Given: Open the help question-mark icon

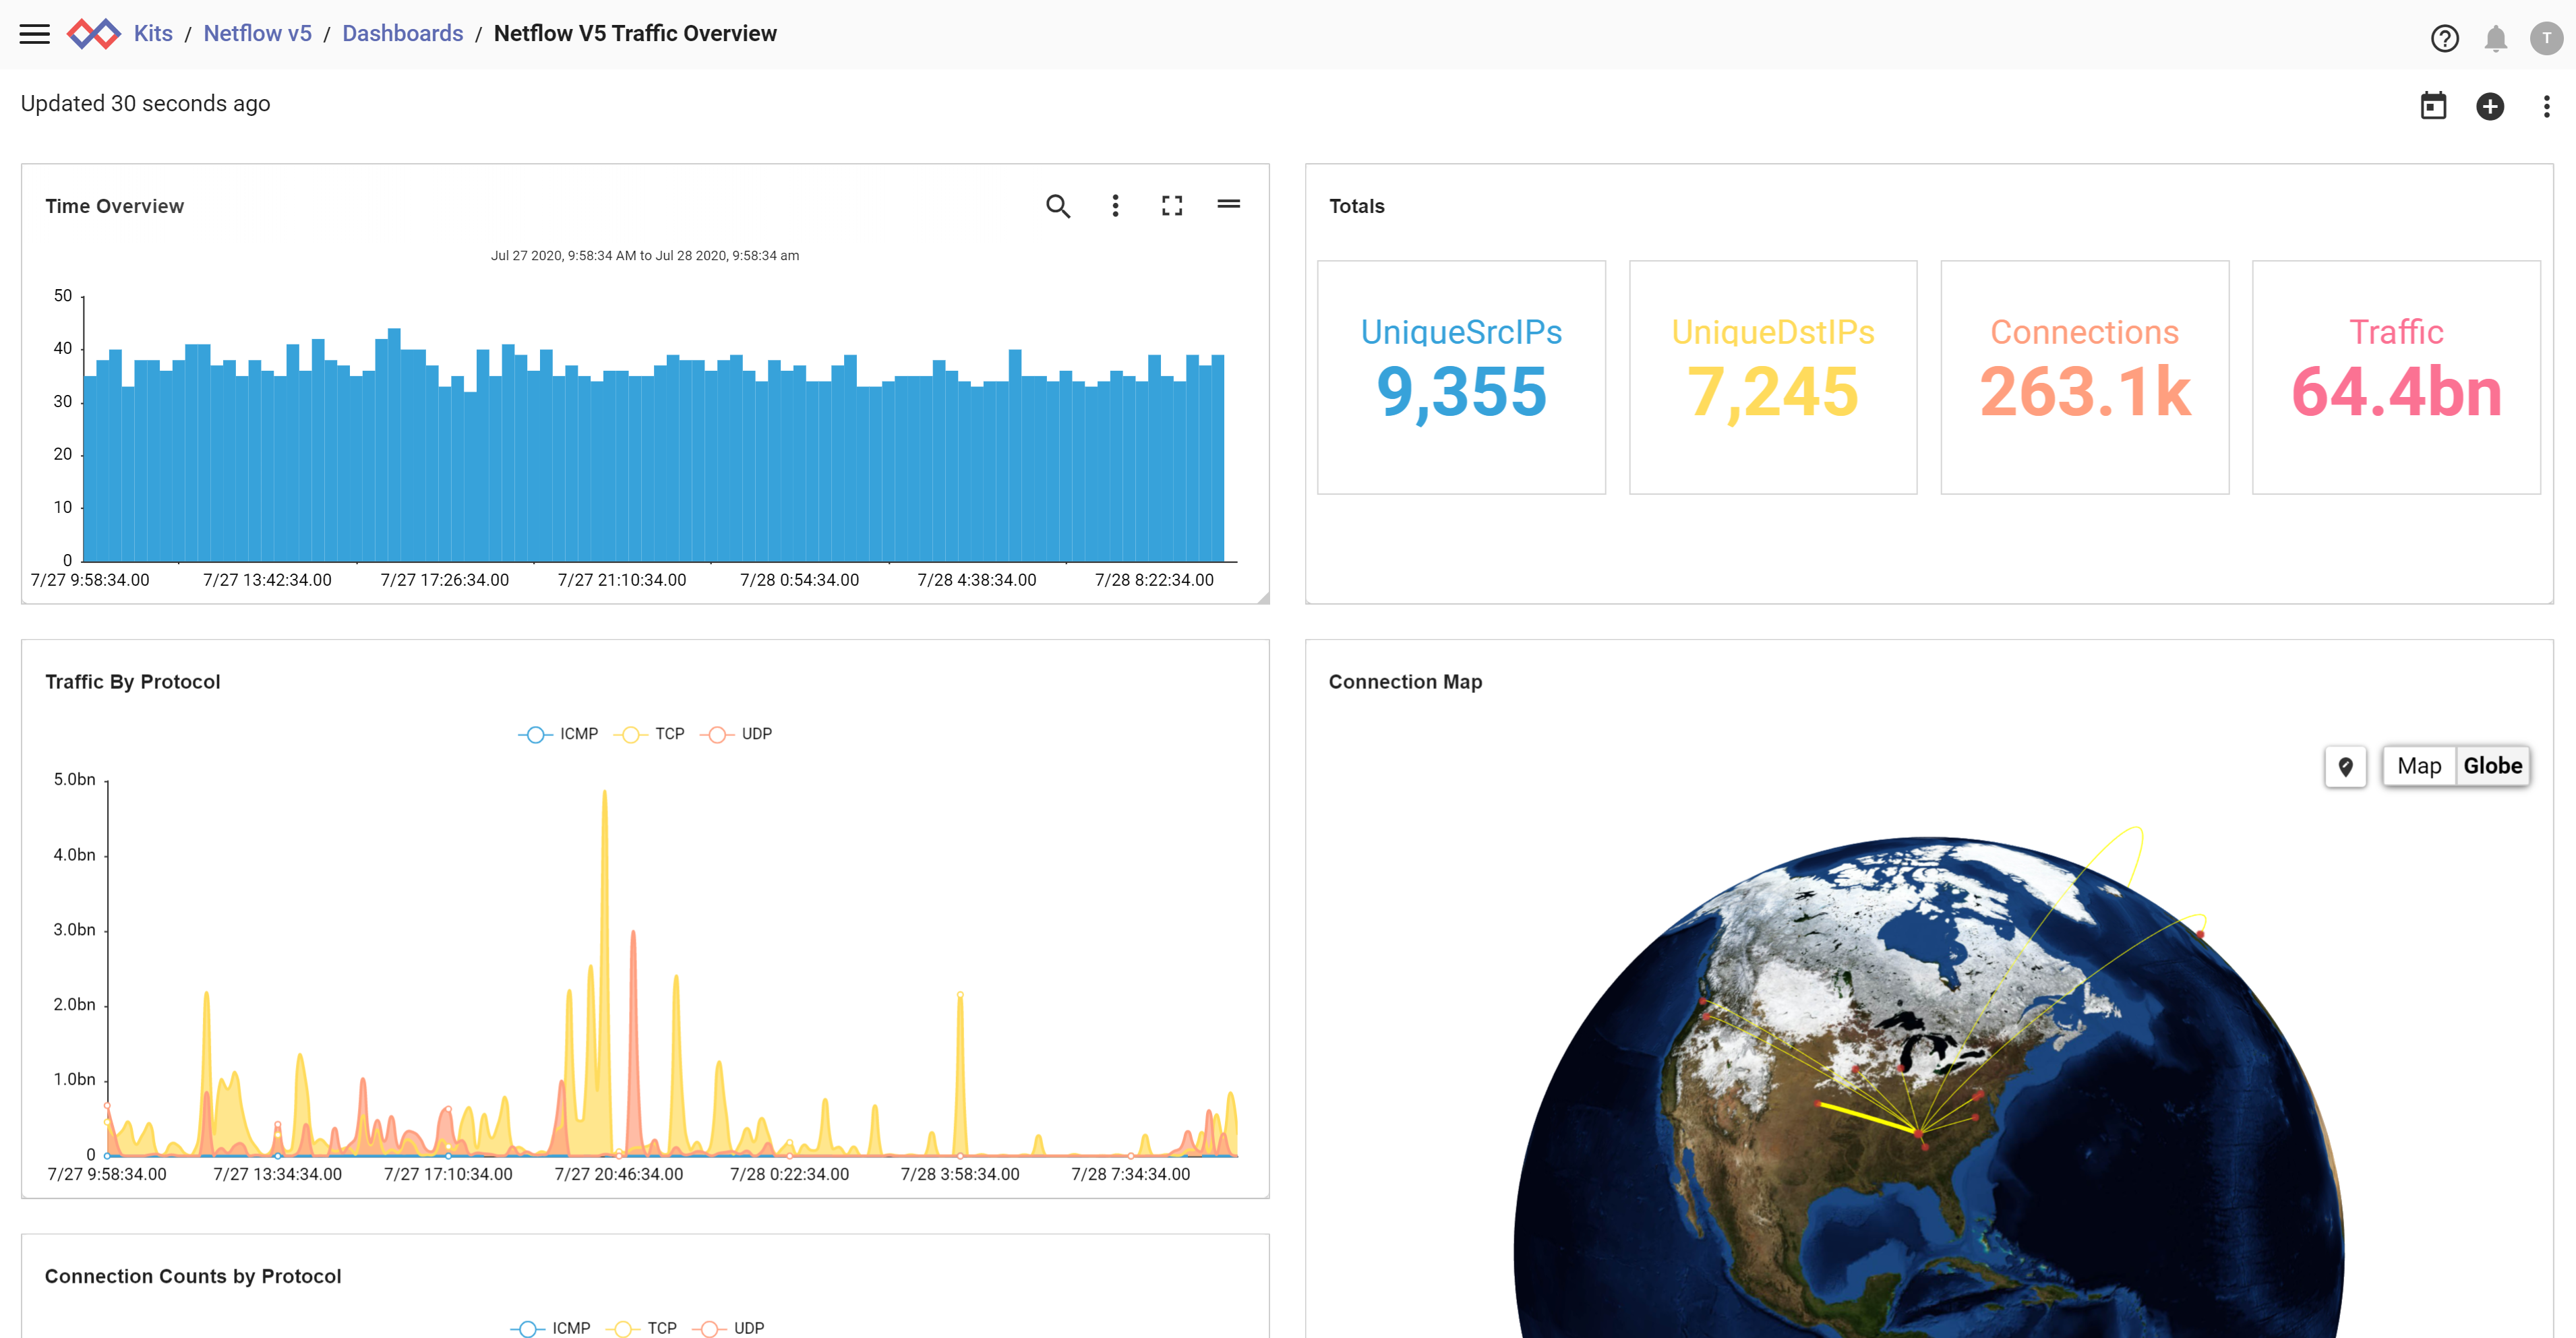Looking at the screenshot, I should pos(2444,38).
